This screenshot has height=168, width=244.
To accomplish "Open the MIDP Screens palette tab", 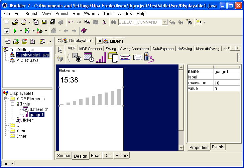I will coord(90,49).
